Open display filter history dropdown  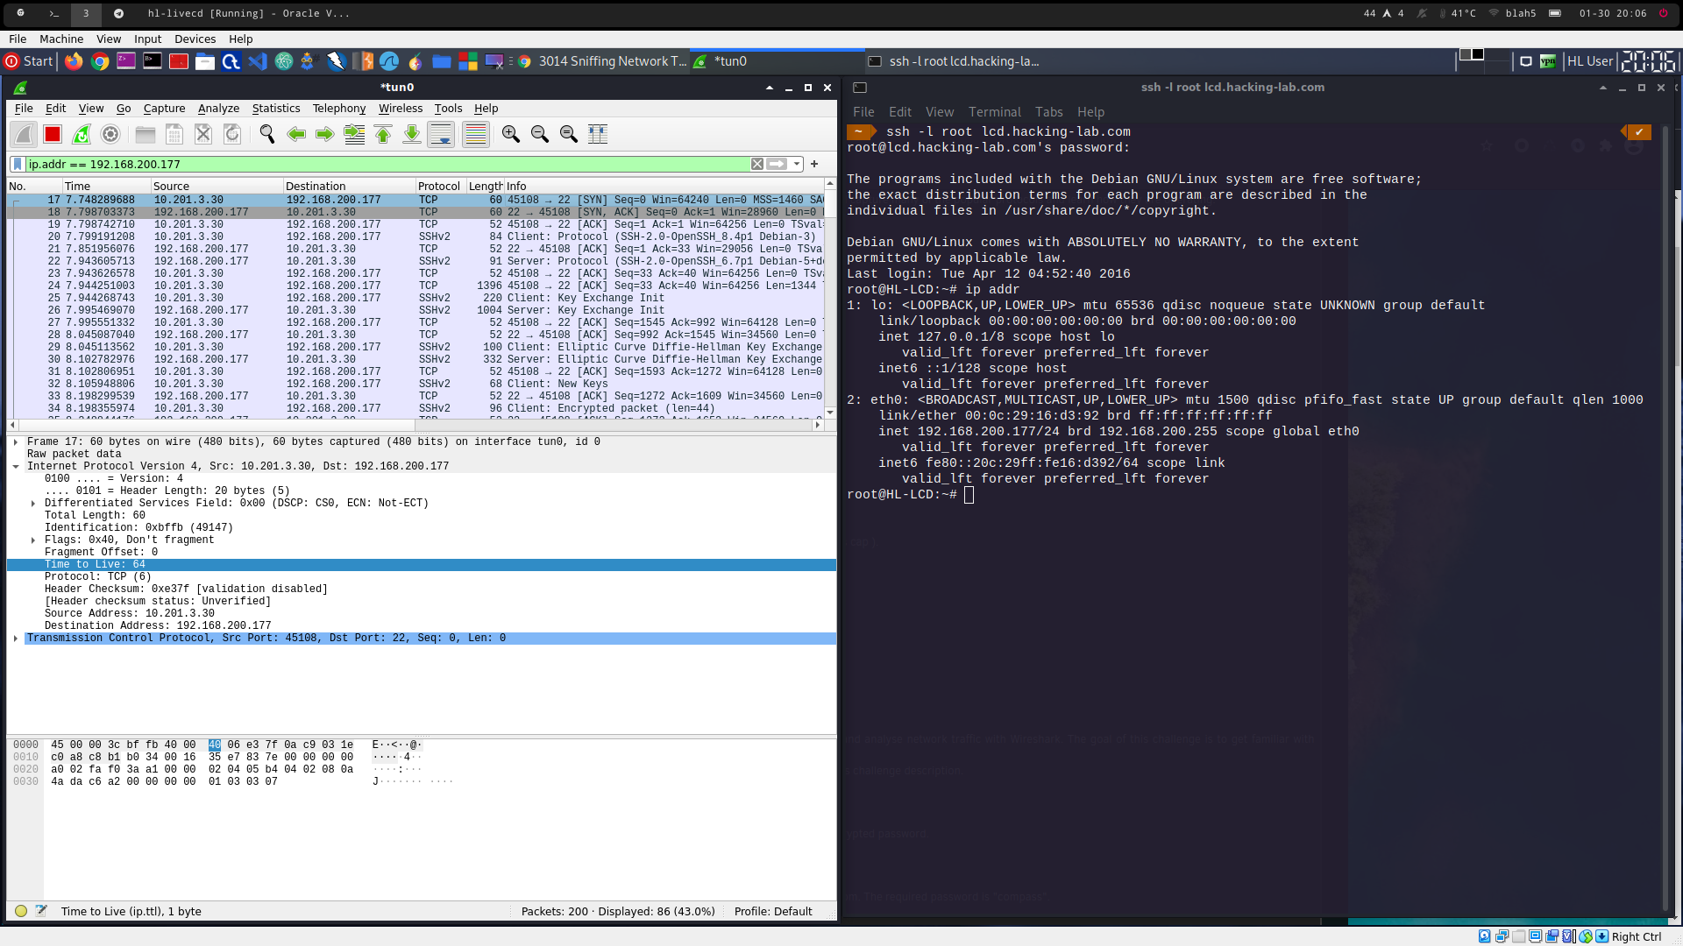[797, 164]
